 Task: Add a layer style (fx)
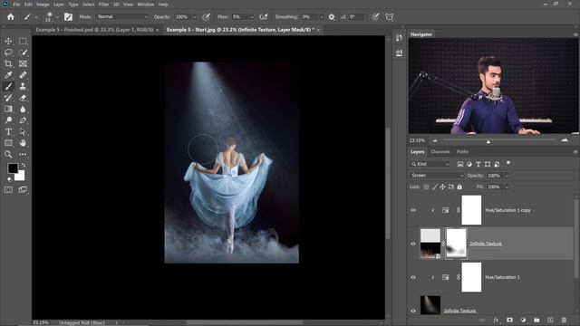pyautogui.click(x=496, y=320)
